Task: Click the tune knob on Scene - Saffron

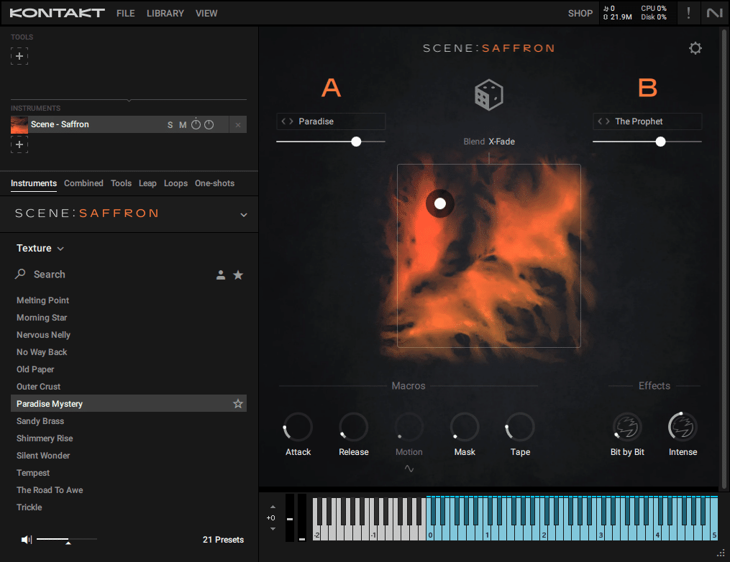Action: pos(196,124)
